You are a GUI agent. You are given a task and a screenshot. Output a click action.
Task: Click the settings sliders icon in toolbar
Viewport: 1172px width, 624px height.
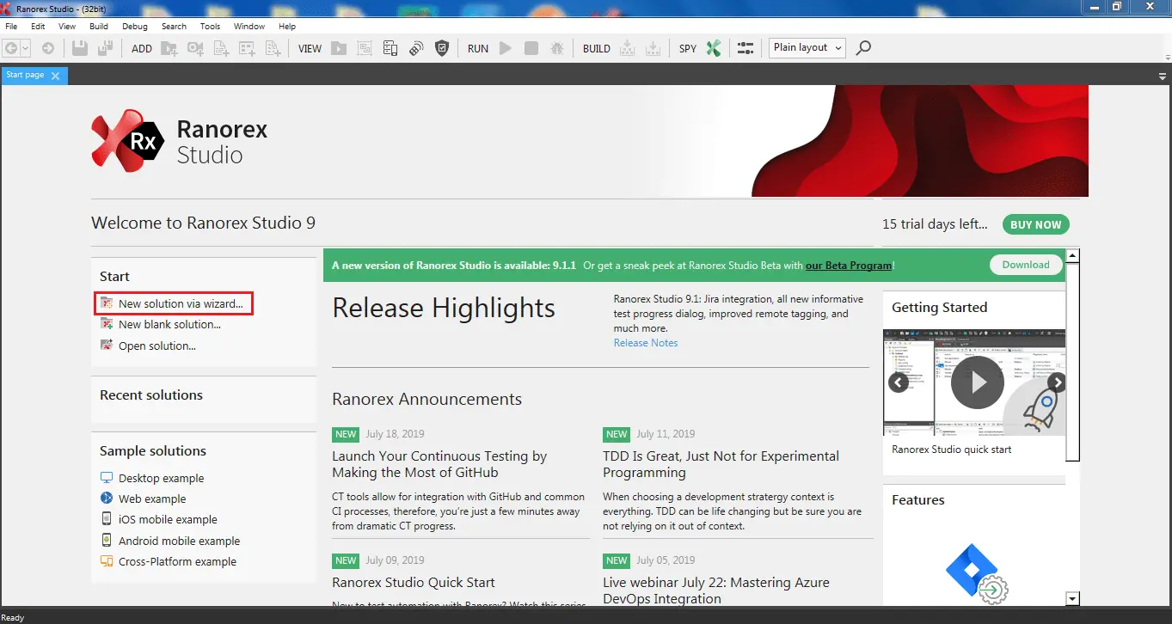(x=746, y=49)
